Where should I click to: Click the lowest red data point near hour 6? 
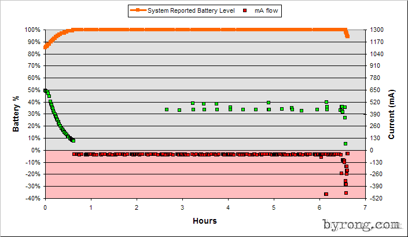click(x=326, y=194)
